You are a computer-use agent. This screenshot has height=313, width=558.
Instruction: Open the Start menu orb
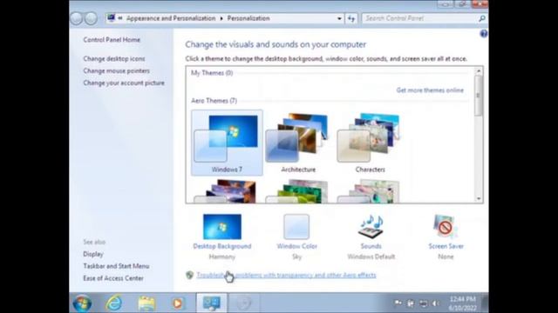[x=82, y=303]
